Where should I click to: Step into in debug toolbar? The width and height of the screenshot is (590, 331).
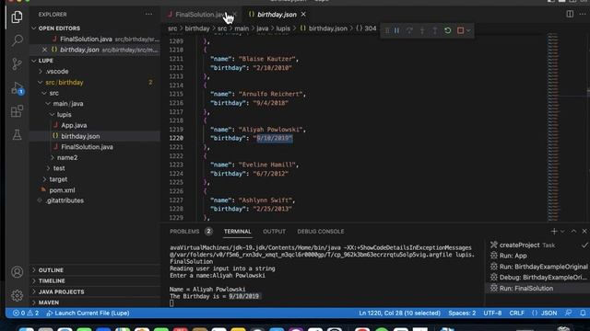click(422, 30)
